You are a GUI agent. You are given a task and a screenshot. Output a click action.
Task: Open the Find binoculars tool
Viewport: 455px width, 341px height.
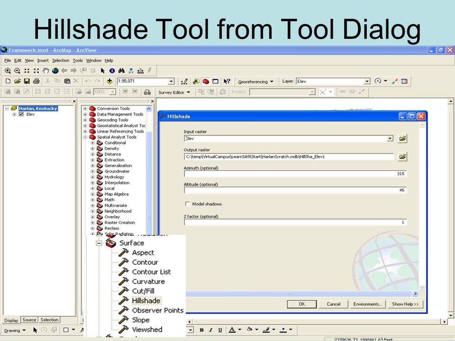click(x=121, y=71)
